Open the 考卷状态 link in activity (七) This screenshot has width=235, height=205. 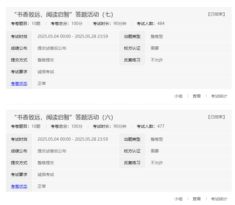(19, 83)
